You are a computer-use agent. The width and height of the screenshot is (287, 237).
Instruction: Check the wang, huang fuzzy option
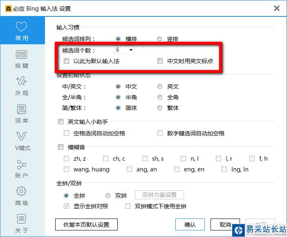pyautogui.click(x=66, y=169)
